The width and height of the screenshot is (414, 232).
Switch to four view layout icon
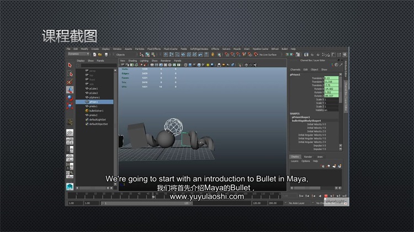[x=70, y=141]
